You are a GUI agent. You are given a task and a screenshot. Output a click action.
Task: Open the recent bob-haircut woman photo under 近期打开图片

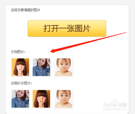[x=41, y=99]
